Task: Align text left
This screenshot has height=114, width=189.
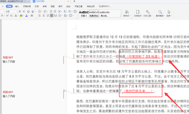Action: coord(40,15)
